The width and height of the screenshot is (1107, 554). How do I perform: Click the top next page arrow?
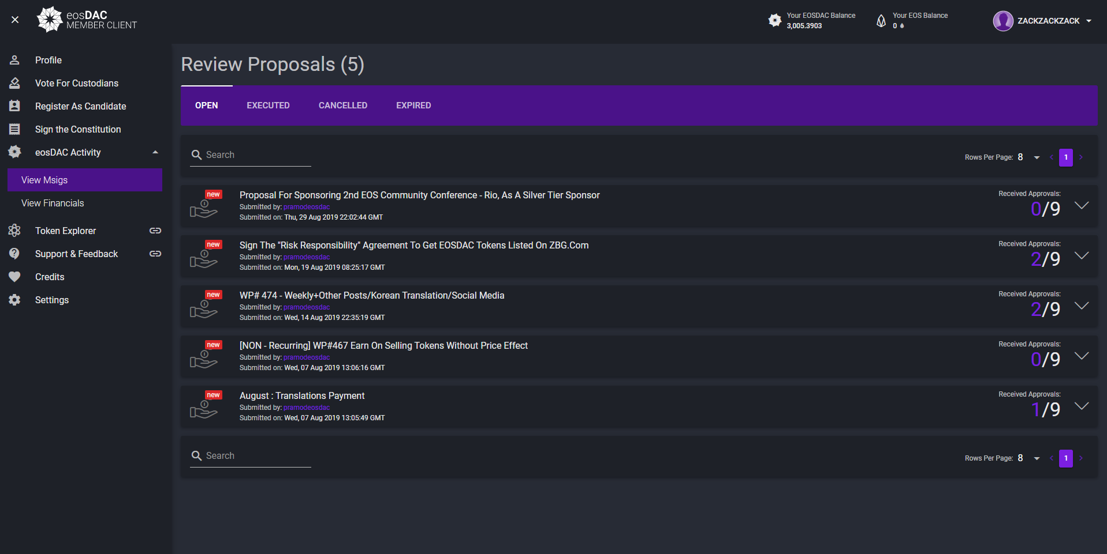[x=1081, y=157]
